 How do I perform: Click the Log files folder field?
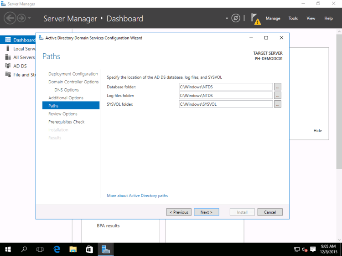pos(226,95)
